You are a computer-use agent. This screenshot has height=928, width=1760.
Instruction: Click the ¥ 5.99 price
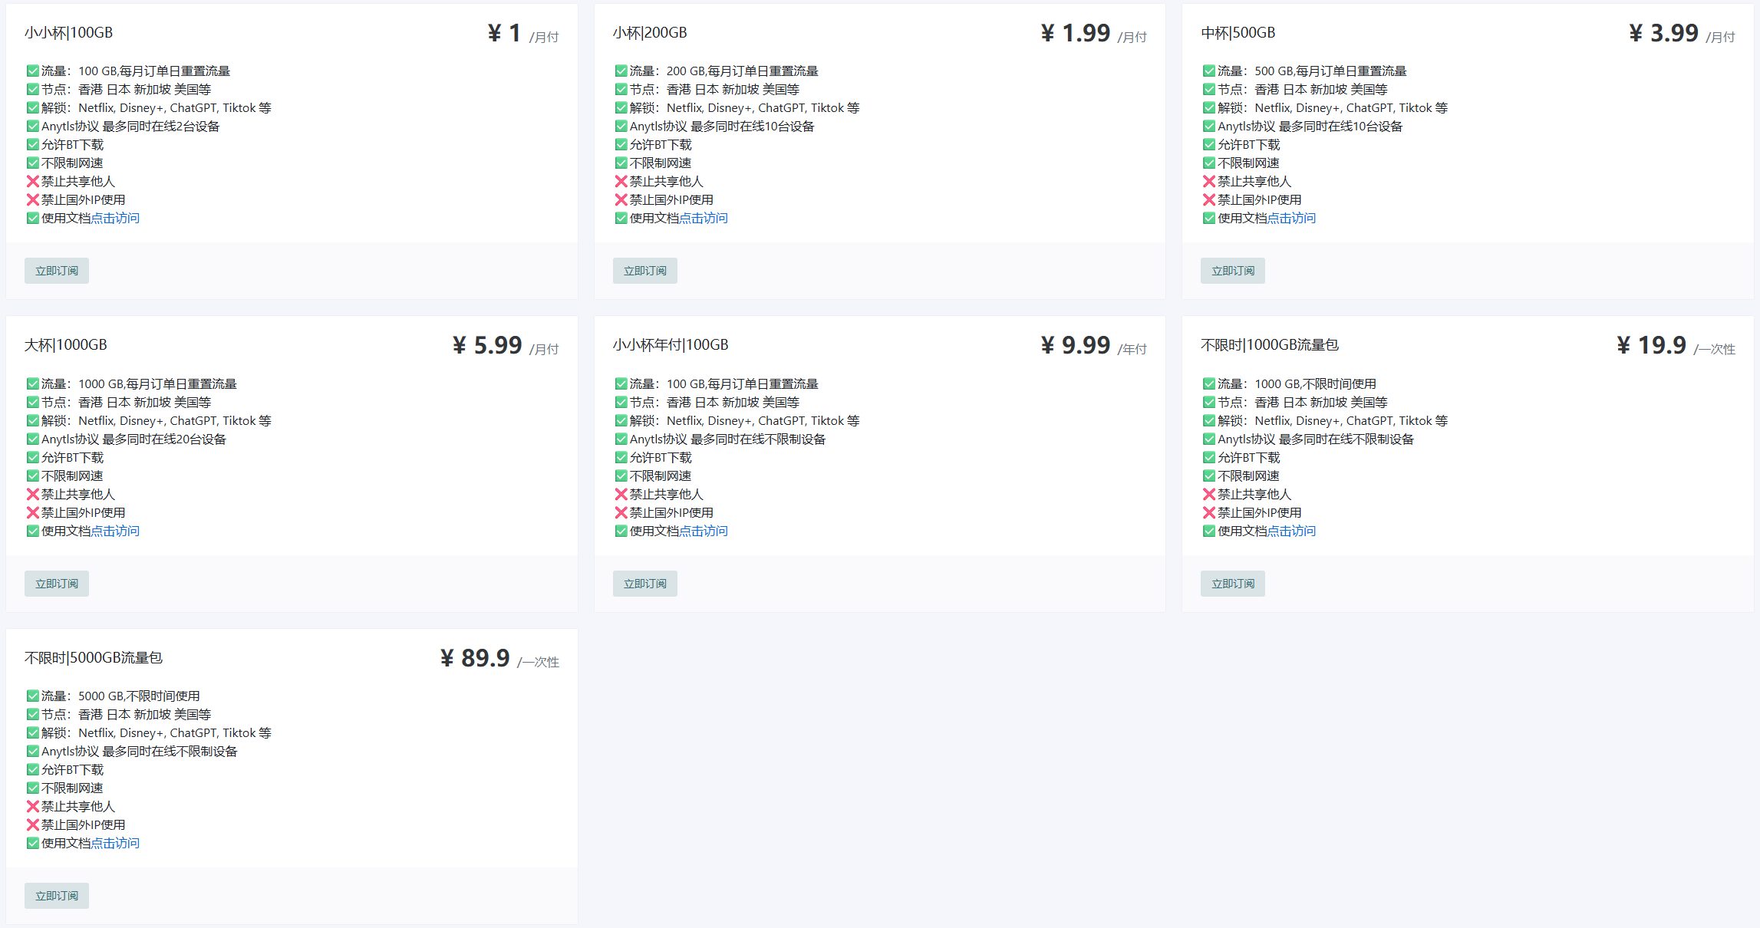487,345
